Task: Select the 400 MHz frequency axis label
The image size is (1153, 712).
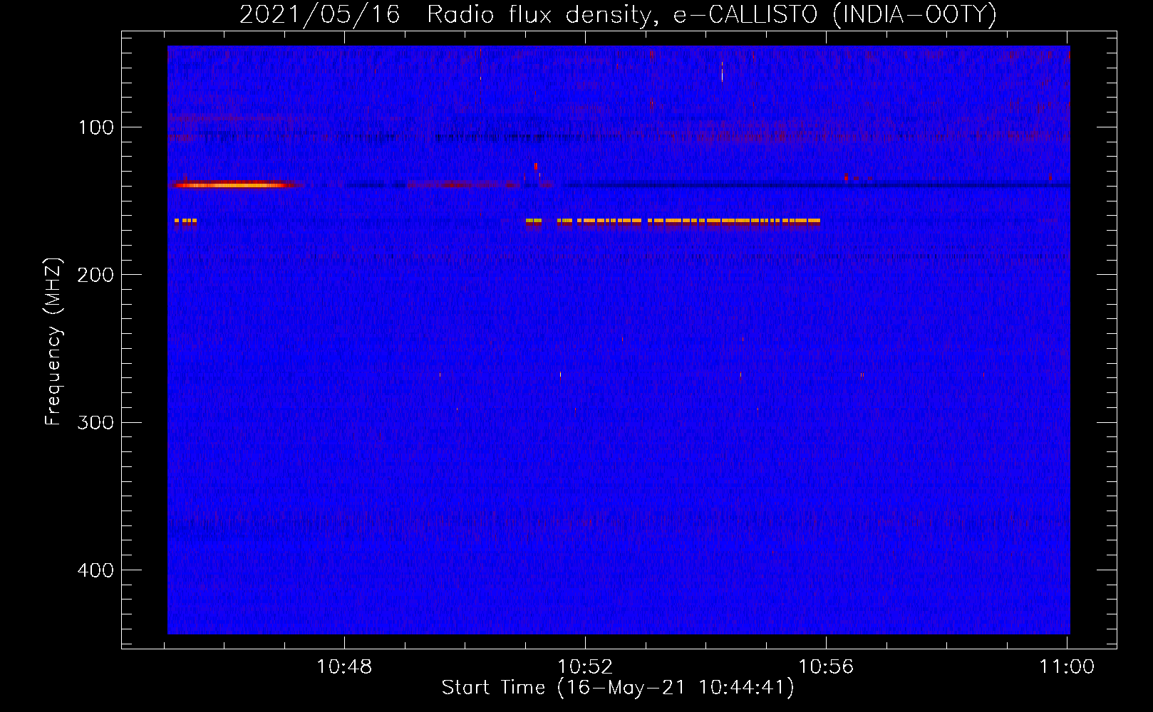Action: coord(96,570)
